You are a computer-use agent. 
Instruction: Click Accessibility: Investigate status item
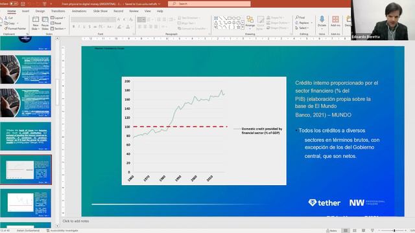(63, 230)
